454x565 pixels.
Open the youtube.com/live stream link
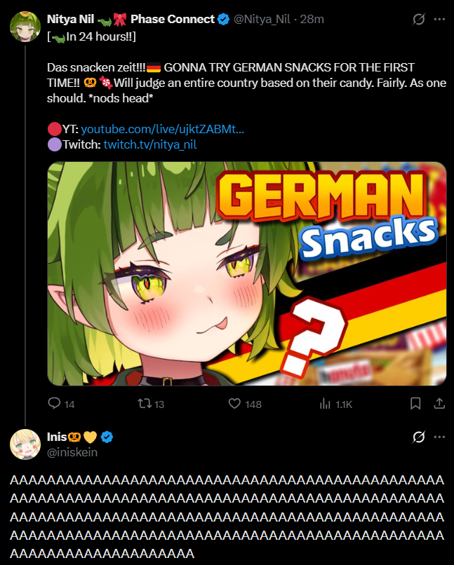tap(163, 129)
